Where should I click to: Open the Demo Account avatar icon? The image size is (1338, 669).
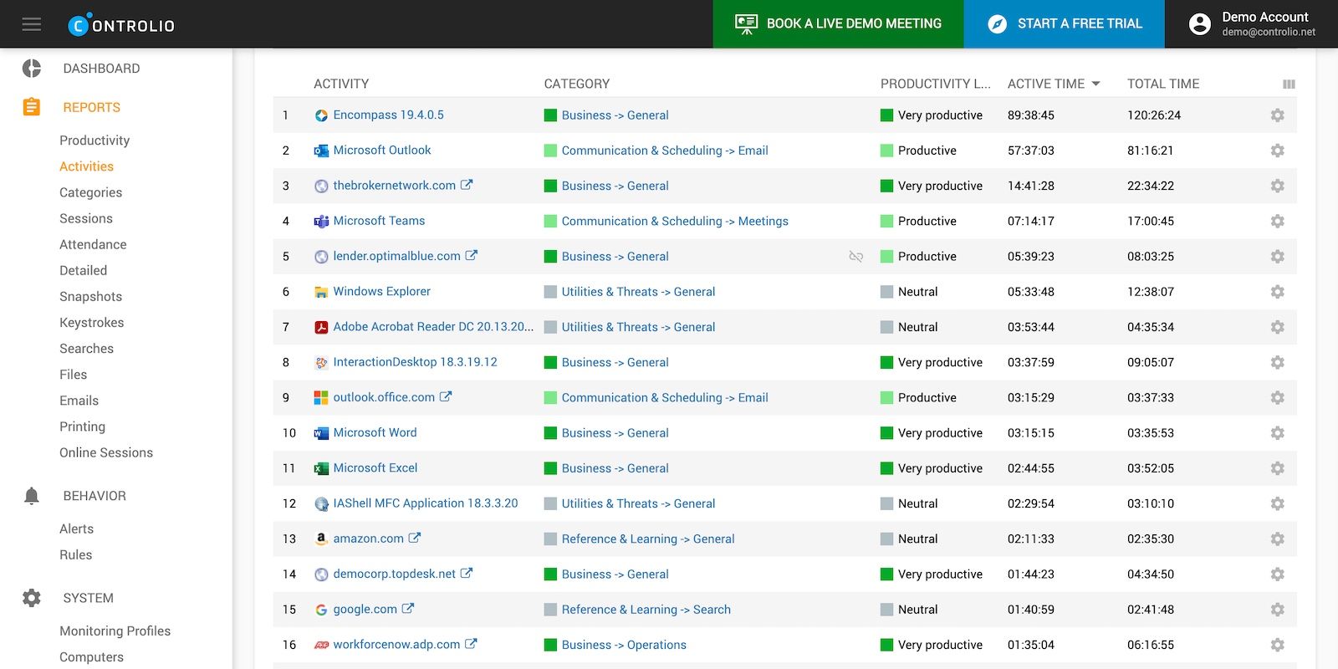(x=1200, y=24)
